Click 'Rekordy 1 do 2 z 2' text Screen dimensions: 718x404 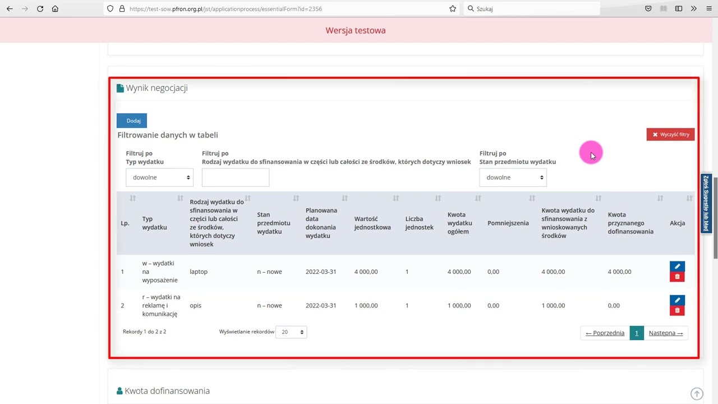(144, 332)
